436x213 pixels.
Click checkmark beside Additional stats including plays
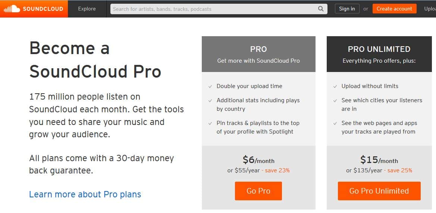210,101
